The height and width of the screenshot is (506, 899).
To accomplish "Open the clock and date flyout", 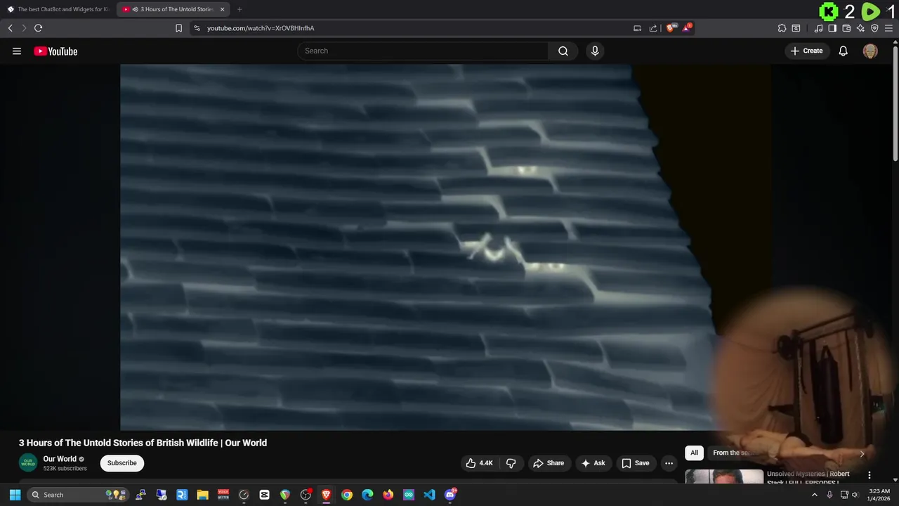I will click(x=879, y=495).
